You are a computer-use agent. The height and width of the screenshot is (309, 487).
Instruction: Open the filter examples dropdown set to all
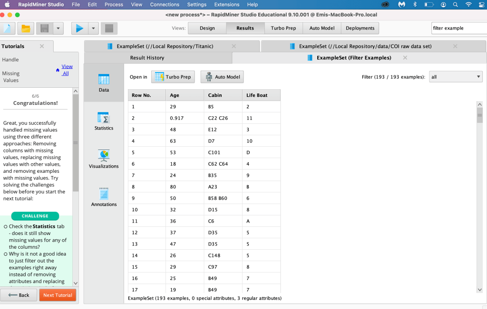456,77
